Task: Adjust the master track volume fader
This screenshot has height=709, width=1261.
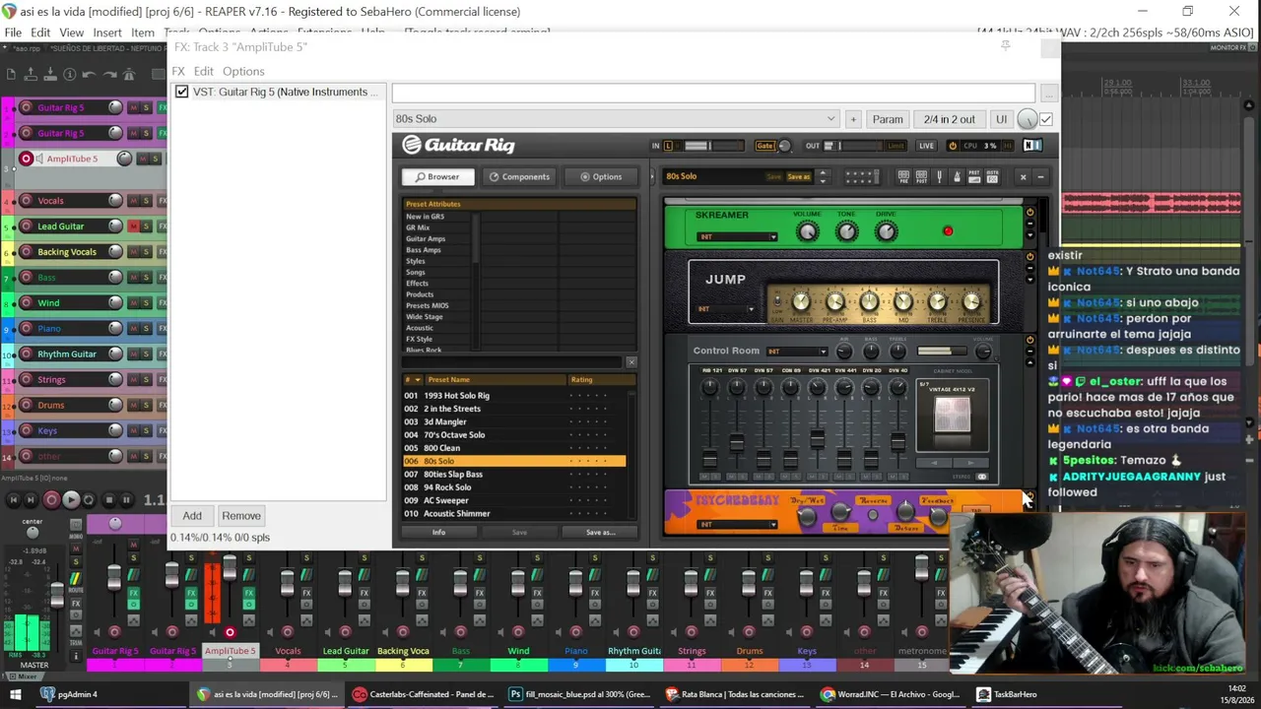Action: pos(57,595)
